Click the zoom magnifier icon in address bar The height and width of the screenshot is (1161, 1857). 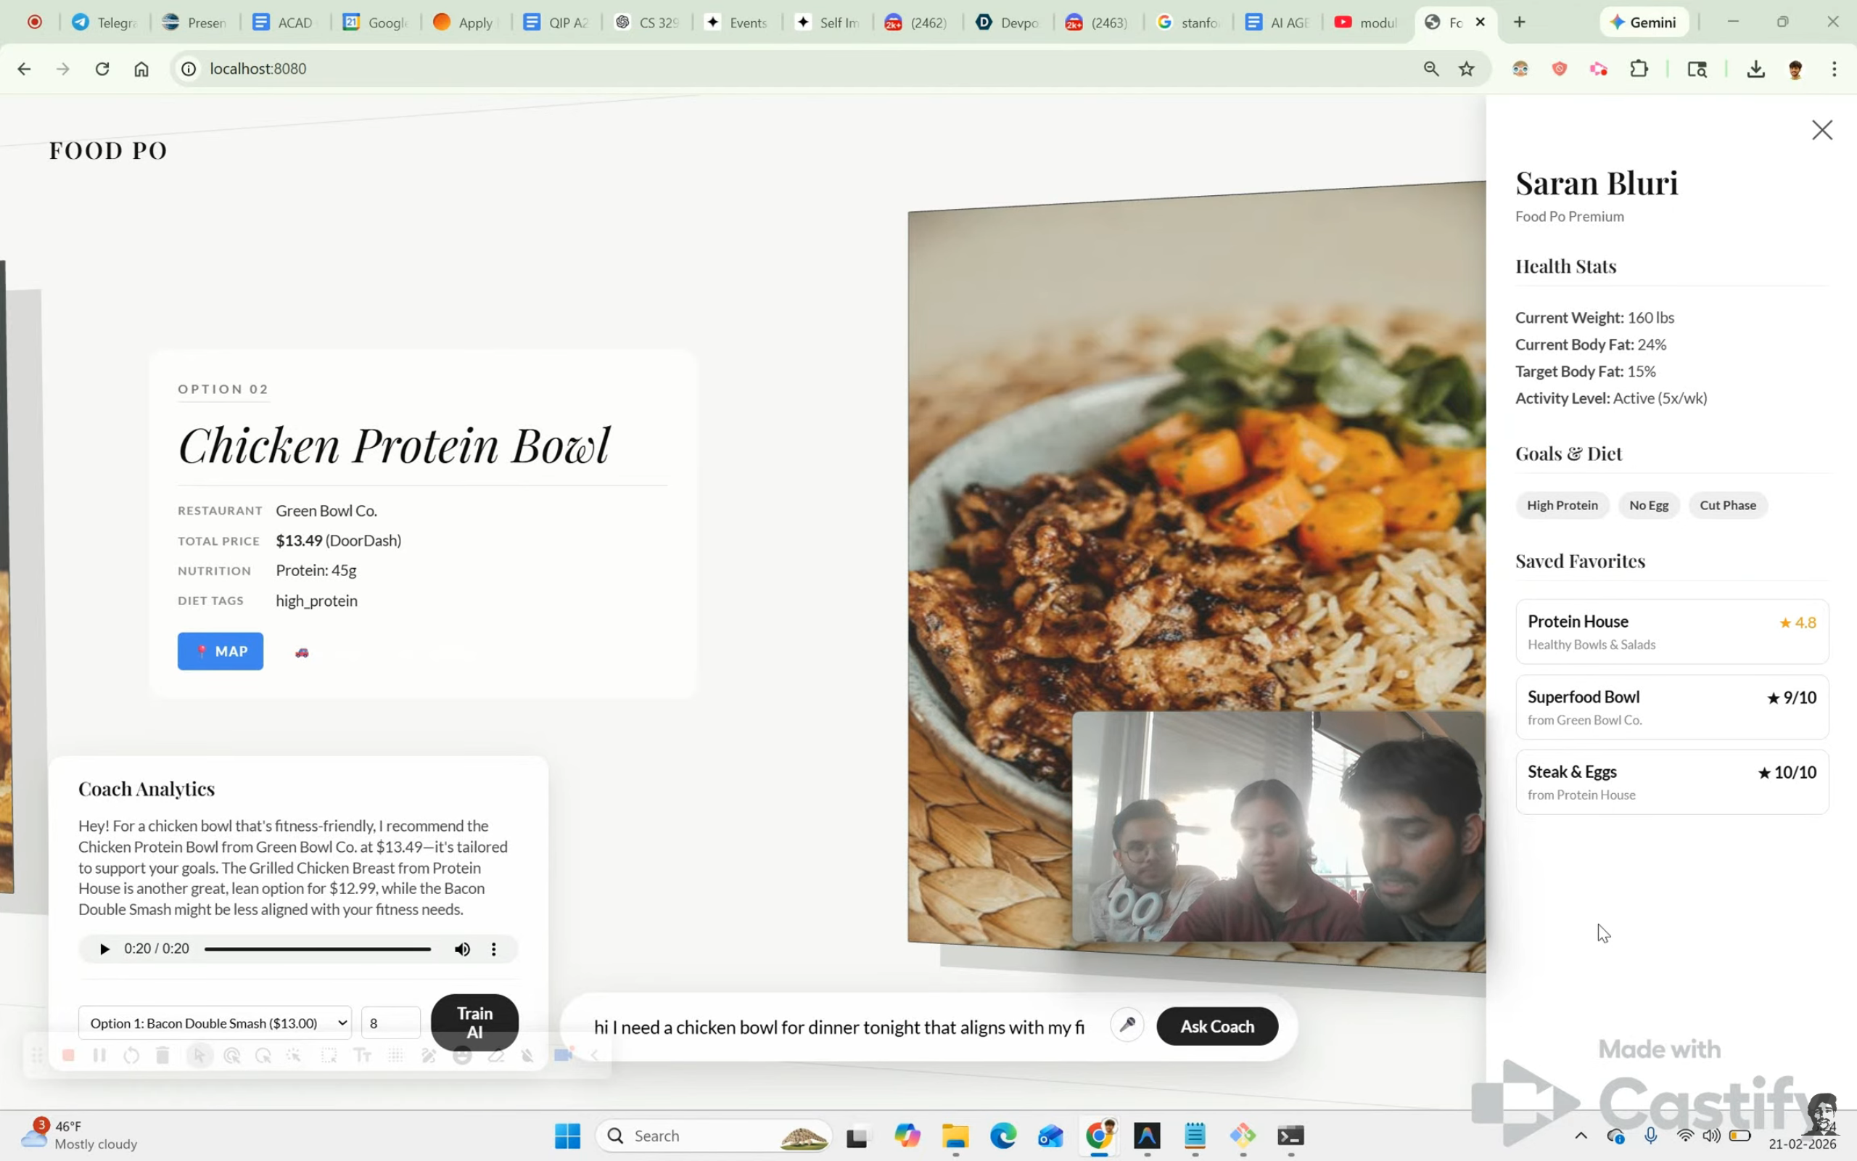point(1431,69)
